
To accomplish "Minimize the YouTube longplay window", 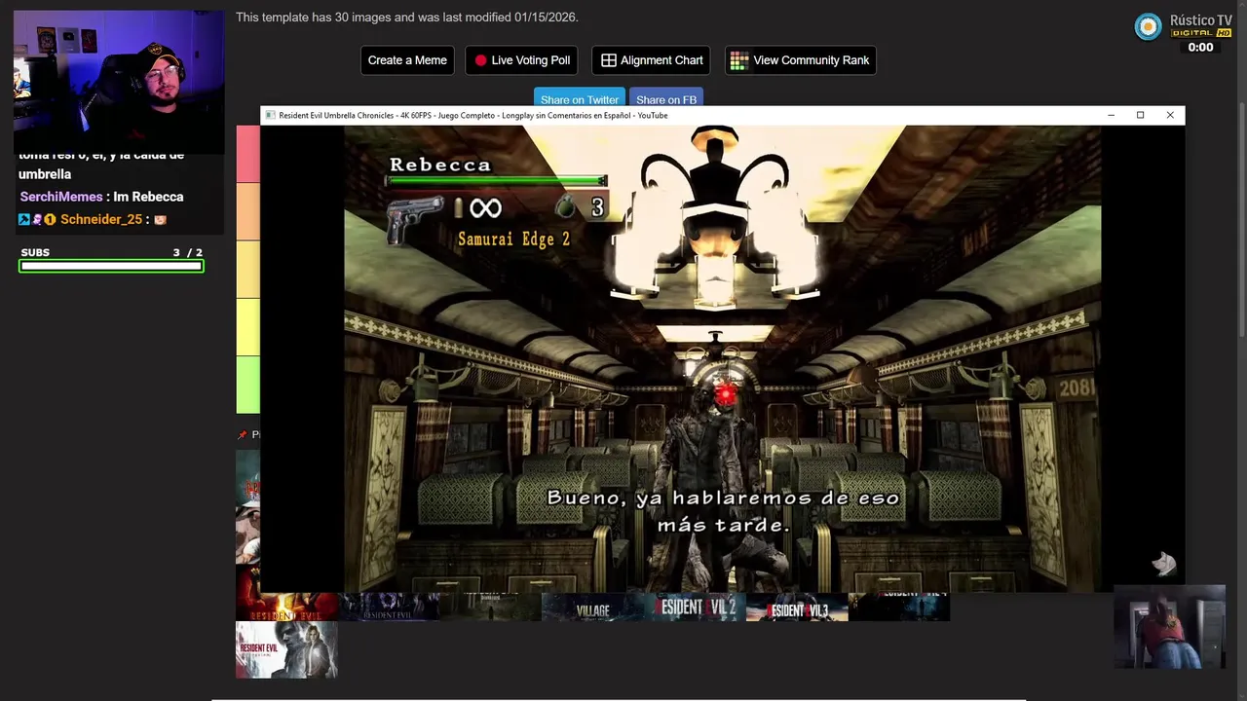I will click(1111, 115).
